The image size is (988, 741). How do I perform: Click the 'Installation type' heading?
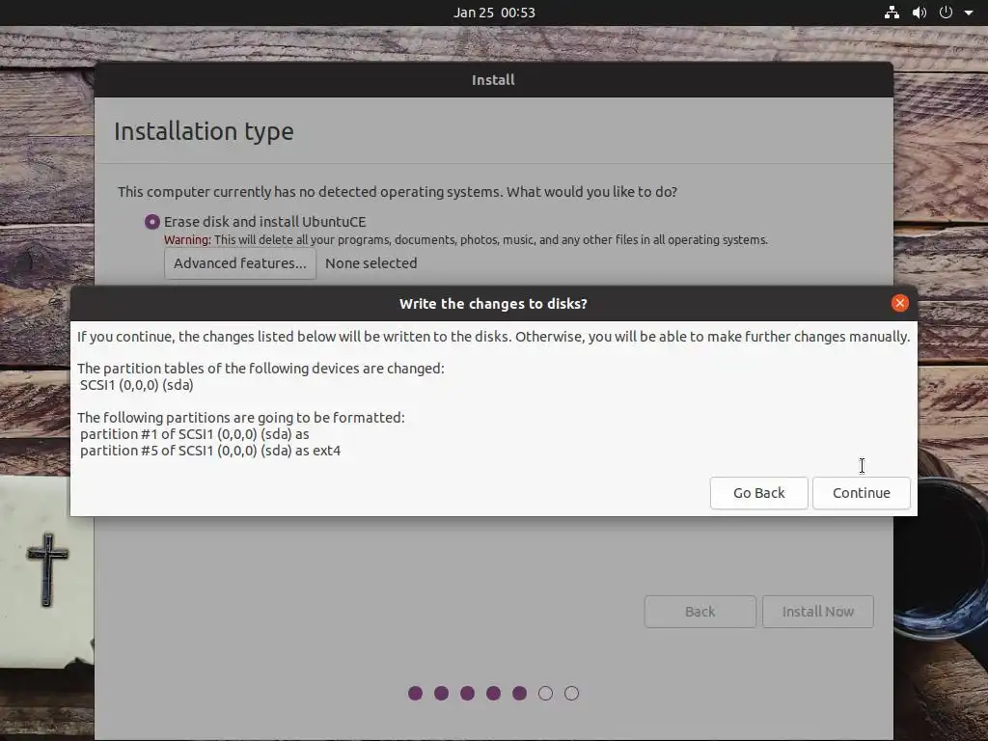[x=204, y=131]
